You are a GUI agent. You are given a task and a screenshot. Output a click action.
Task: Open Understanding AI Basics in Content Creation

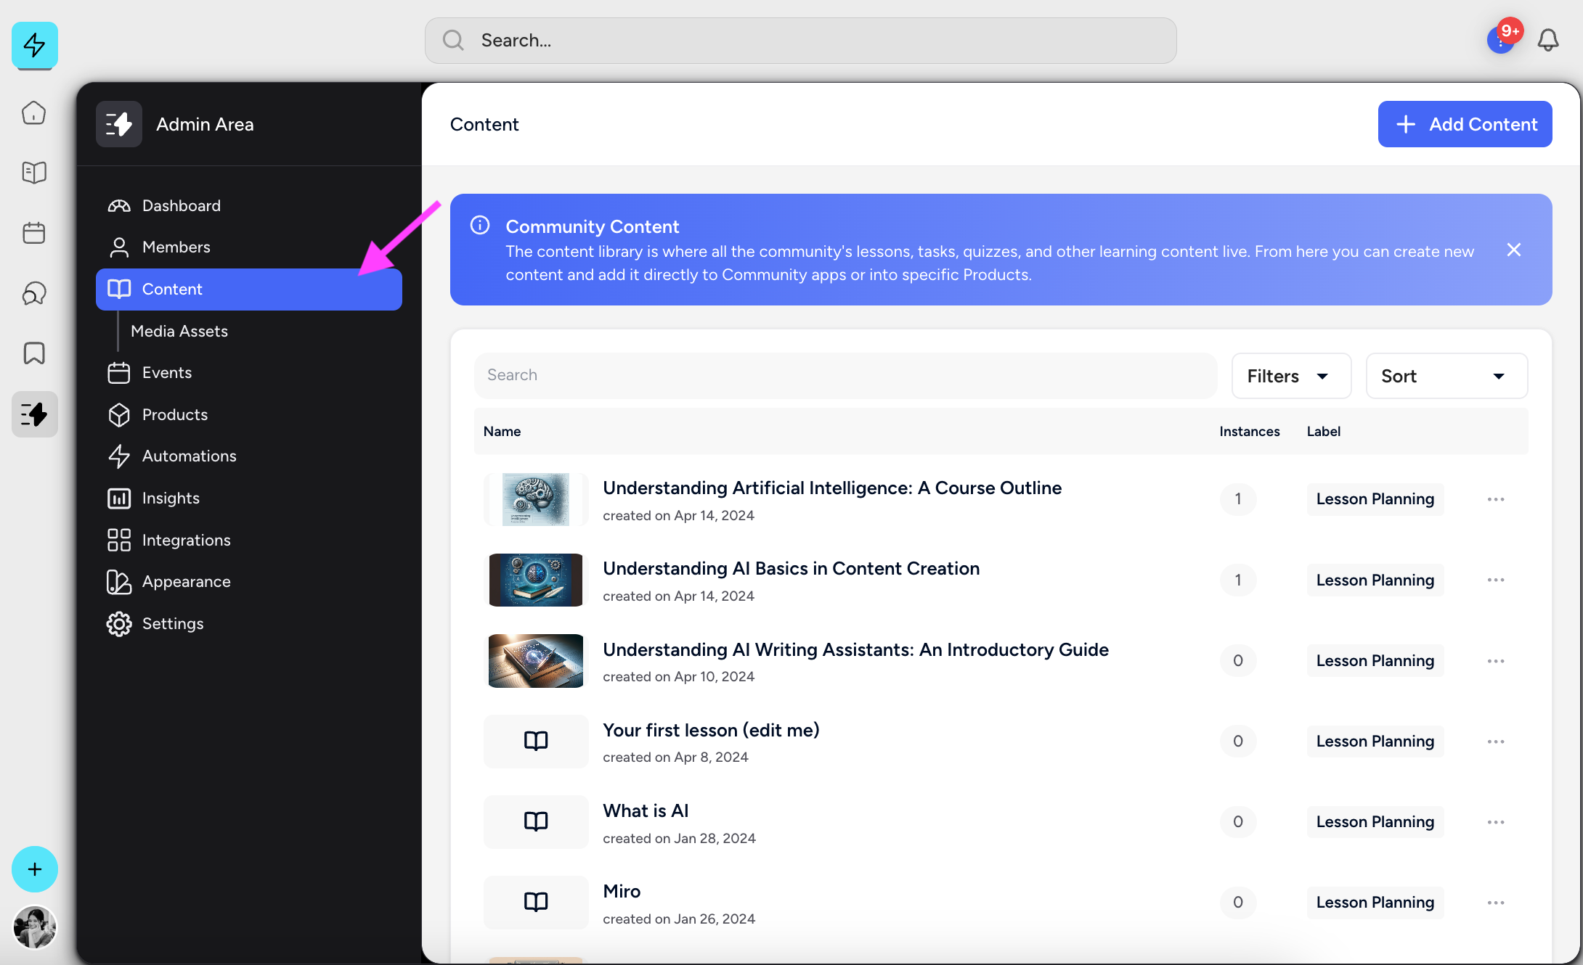point(791,569)
